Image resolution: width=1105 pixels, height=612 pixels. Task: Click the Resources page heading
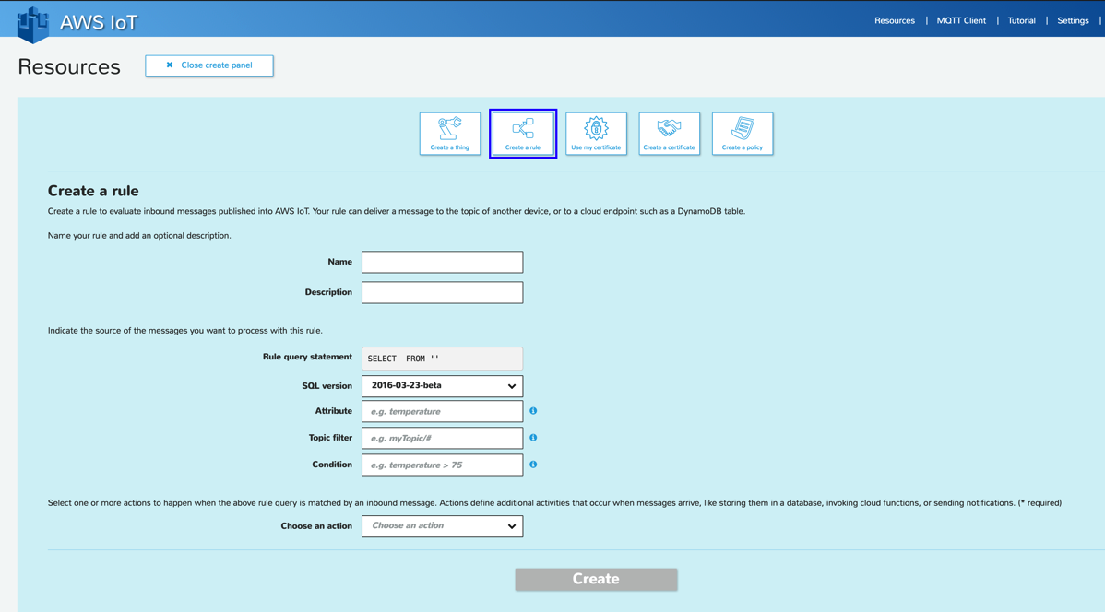[69, 67]
